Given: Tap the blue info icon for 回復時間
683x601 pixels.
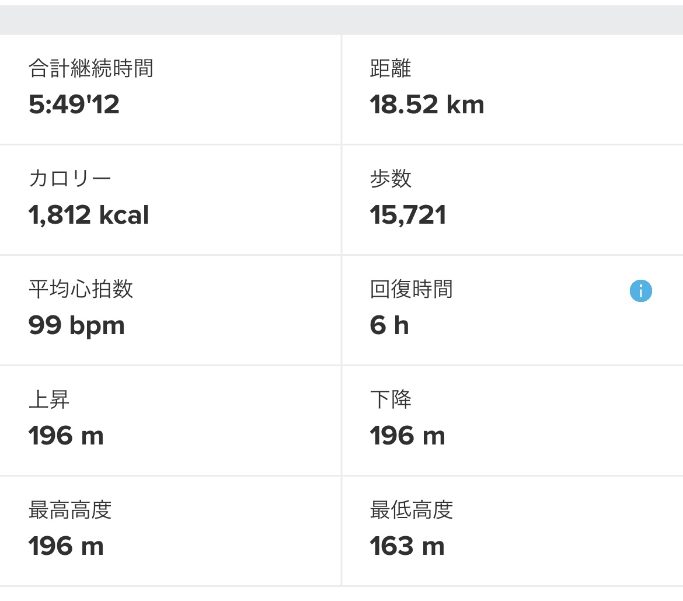Looking at the screenshot, I should (x=641, y=291).
